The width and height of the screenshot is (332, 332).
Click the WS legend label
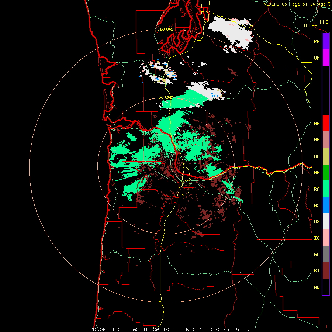coord(317,205)
